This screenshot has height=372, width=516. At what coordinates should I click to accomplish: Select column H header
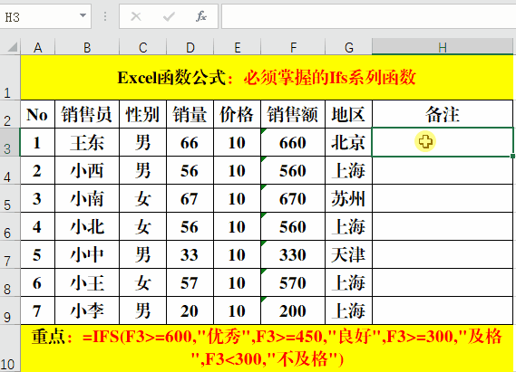click(443, 48)
